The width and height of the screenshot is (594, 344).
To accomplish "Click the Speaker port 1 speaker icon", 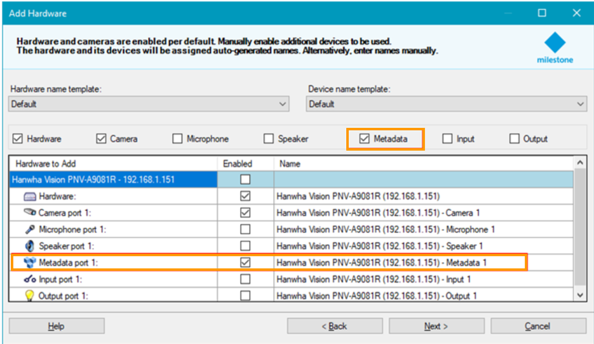I will pos(30,246).
